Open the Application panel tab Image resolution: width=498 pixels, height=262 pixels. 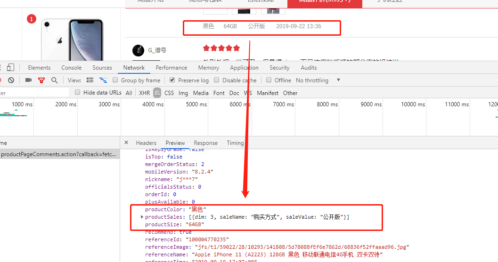pos(244,68)
